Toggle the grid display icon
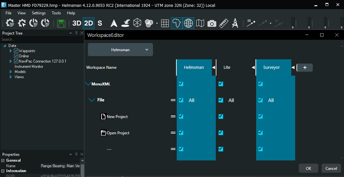The image size is (344, 177). tap(165, 23)
